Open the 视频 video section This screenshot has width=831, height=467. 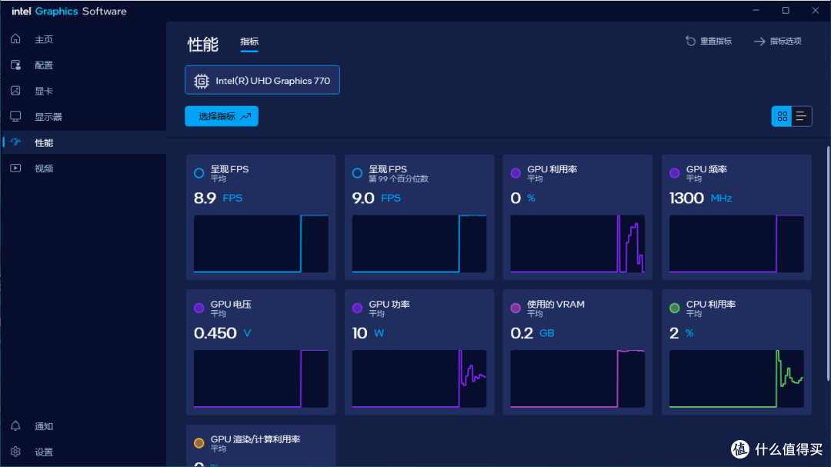(44, 168)
